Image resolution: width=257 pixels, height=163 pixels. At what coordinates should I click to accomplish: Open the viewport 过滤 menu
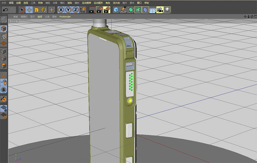[47, 17]
